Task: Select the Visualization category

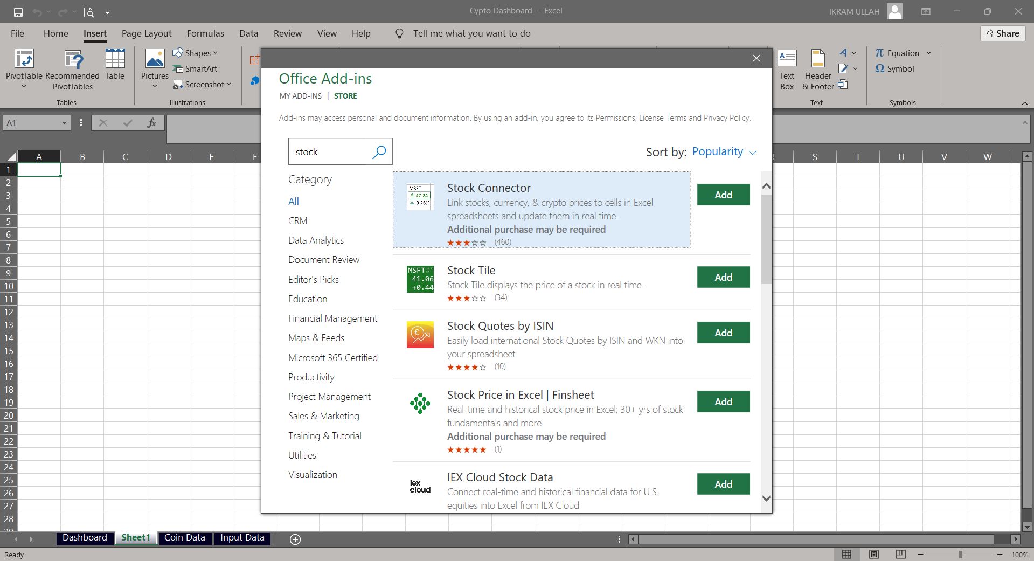Action: click(x=313, y=475)
